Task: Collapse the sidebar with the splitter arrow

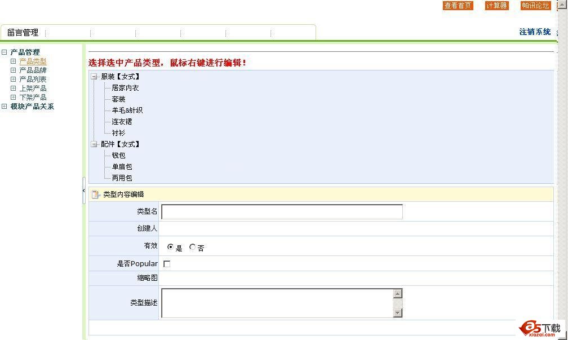Action: click(83, 191)
